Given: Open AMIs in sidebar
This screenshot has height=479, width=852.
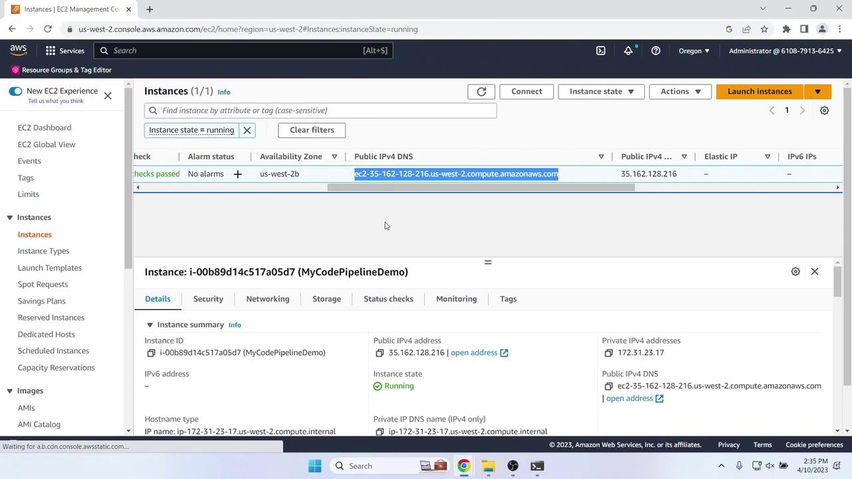Looking at the screenshot, I should tap(27, 408).
